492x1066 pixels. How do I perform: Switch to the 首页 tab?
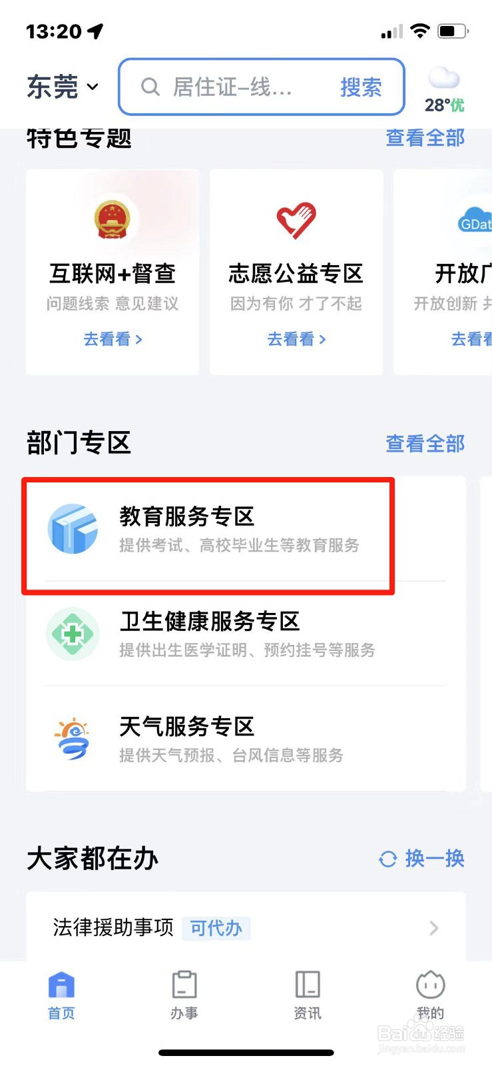(61, 995)
